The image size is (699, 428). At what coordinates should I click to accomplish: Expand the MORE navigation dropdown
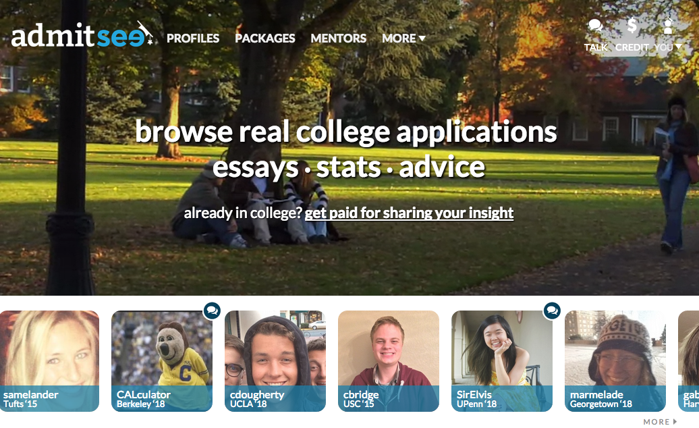coord(403,38)
